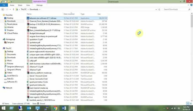The height and width of the screenshot is (111, 193).
Task: Select atlassian-jira-software exe file icon
Action: [x=28, y=18]
